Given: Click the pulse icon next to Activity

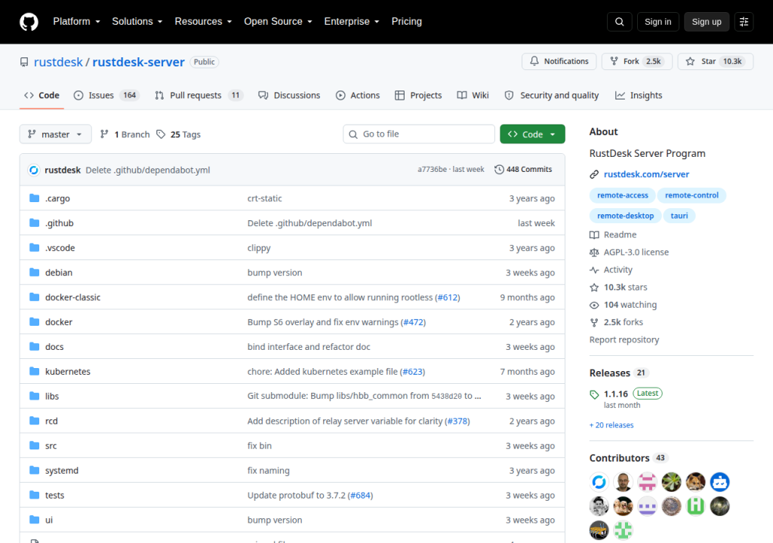Looking at the screenshot, I should point(594,270).
